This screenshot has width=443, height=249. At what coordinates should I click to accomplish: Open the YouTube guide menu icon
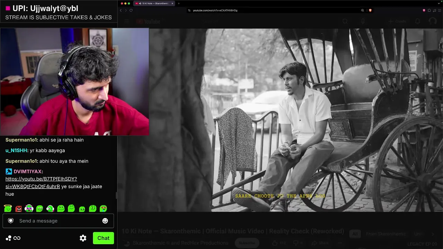[x=127, y=21]
